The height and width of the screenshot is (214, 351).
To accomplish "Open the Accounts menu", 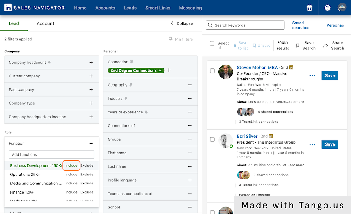I will point(105,8).
